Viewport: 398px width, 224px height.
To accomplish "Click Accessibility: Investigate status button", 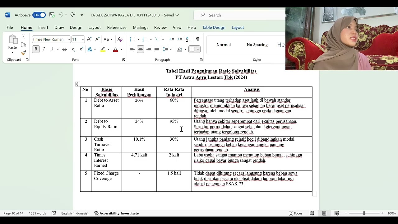I will click(116, 213).
